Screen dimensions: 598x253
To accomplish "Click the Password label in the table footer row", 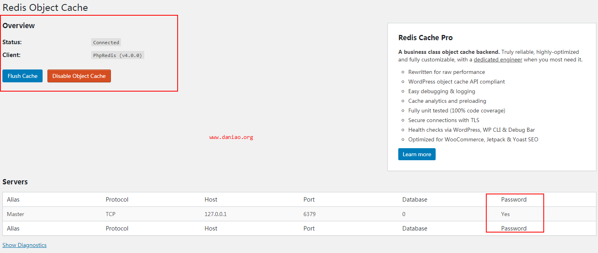I will pyautogui.click(x=514, y=229).
